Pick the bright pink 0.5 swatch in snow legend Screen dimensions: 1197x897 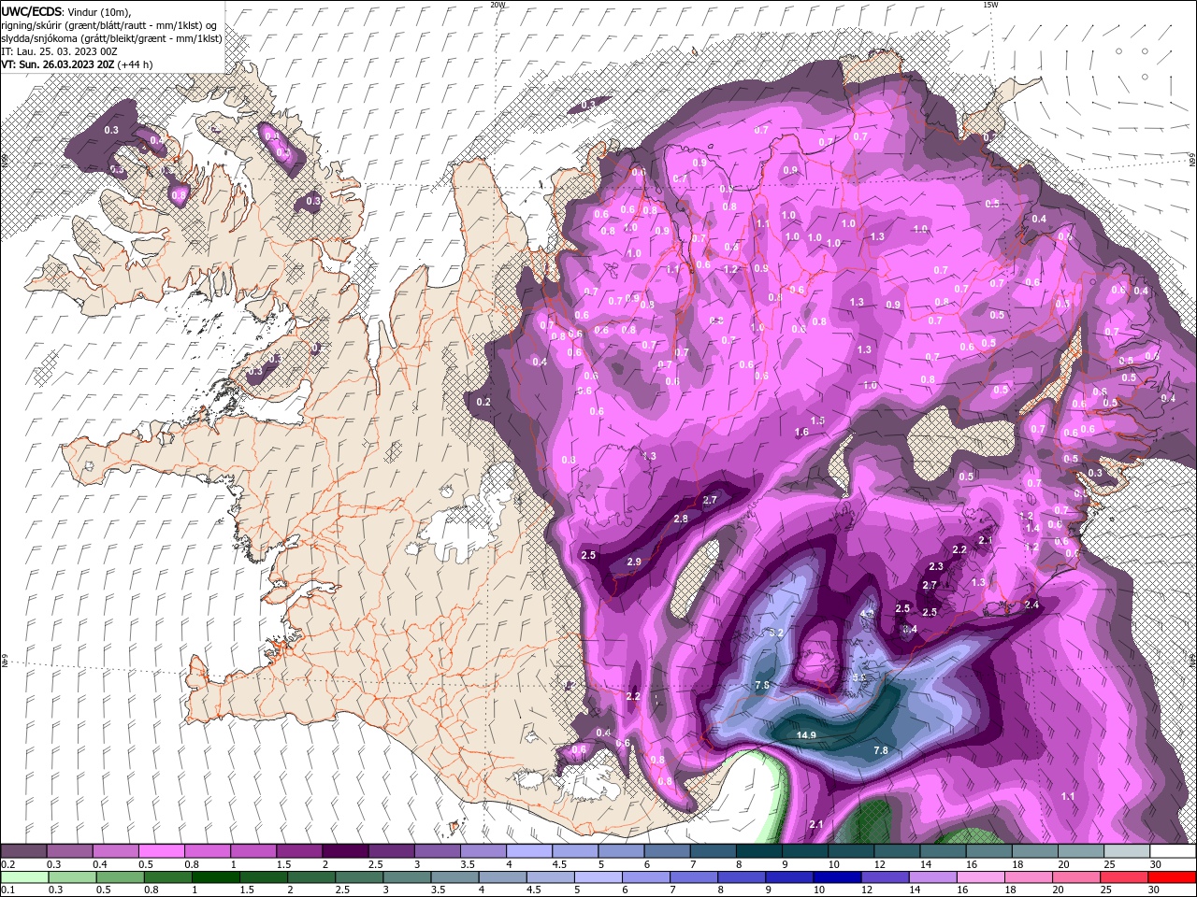(x=162, y=851)
